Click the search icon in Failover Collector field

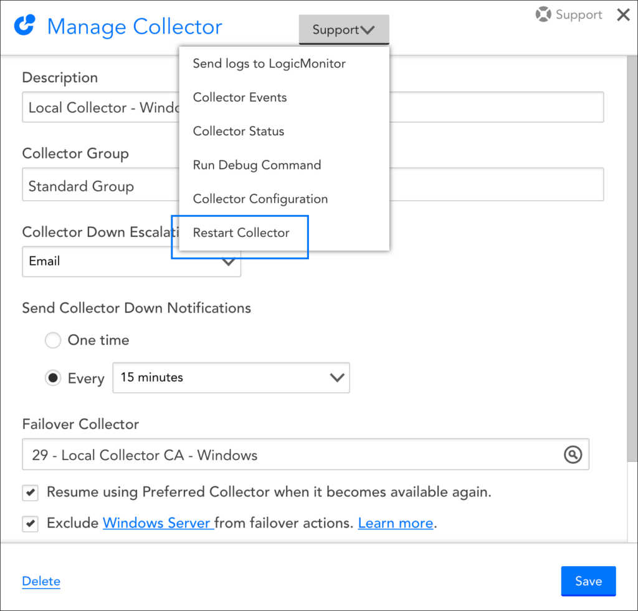(573, 455)
